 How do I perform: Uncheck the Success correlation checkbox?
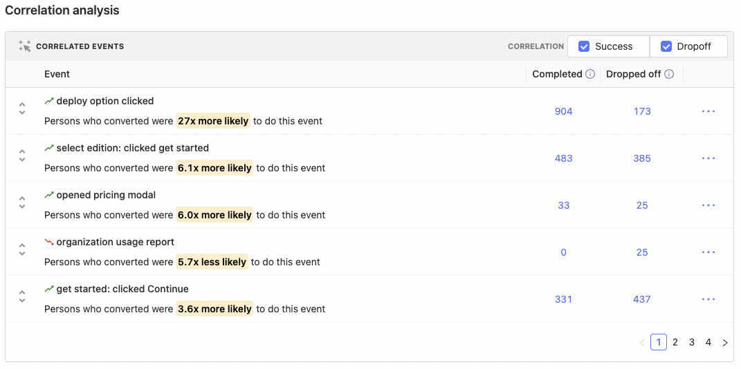pyautogui.click(x=584, y=46)
